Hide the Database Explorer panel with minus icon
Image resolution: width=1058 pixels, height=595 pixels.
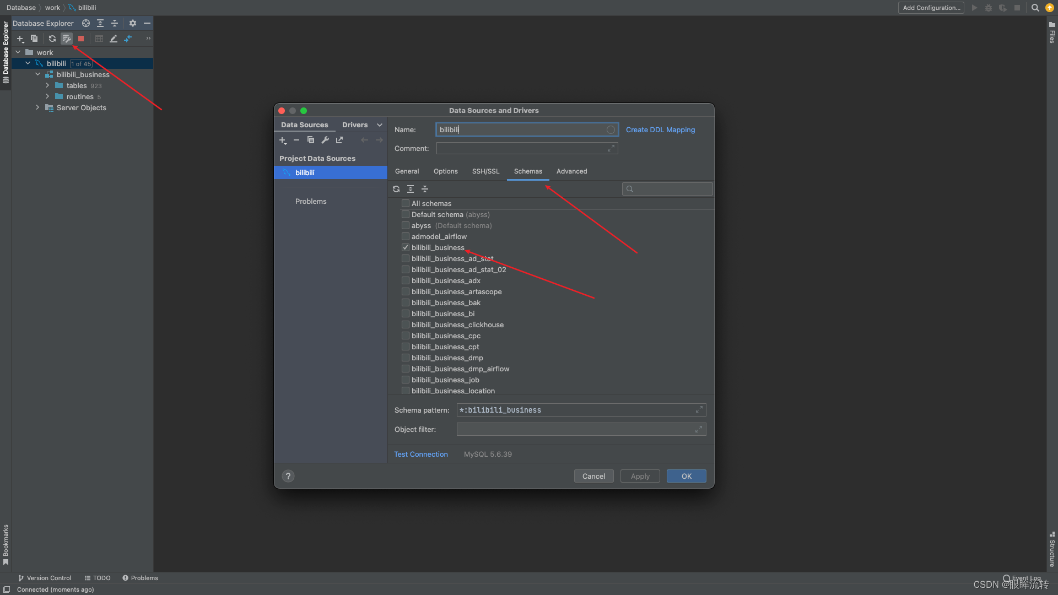147,23
